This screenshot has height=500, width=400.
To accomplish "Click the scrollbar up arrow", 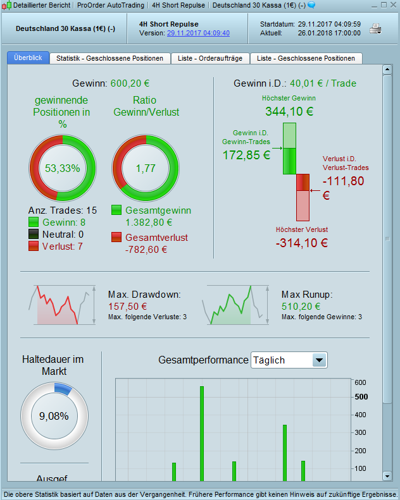I will point(387,70).
